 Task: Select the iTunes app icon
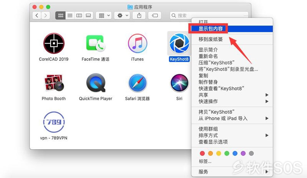pyautogui.click(x=137, y=43)
